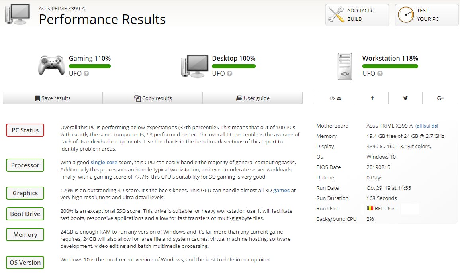The image size is (460, 273).
Task: Click the desktop PC icon beside Performance Results
Action: 18,14
